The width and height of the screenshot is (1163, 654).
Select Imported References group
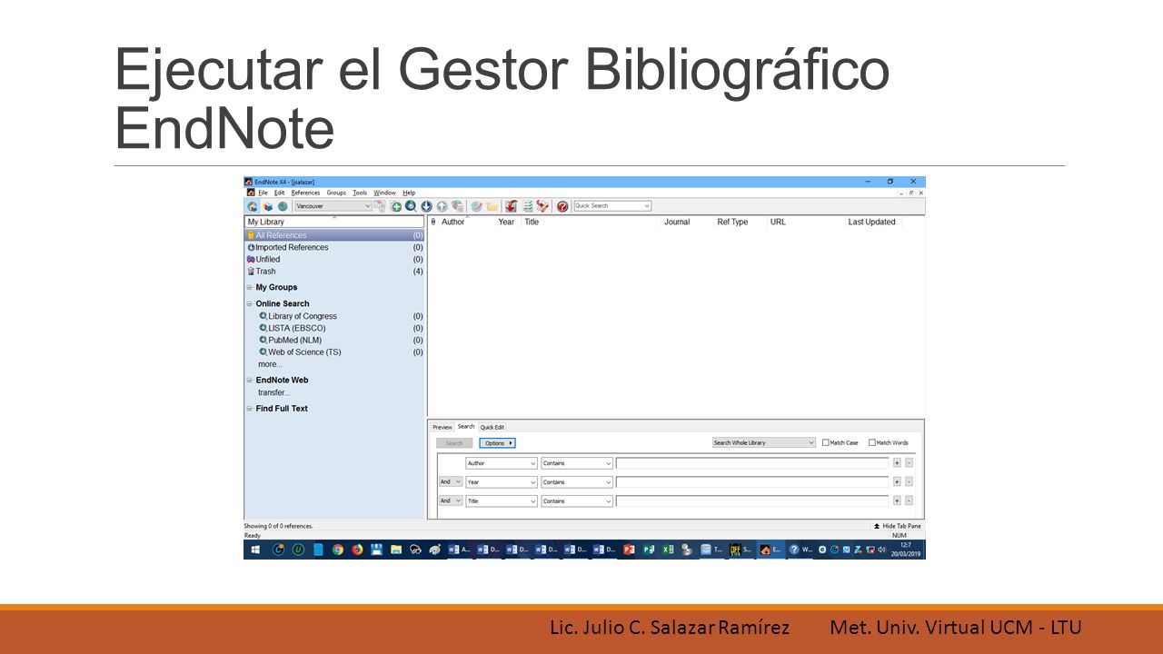[x=334, y=247]
